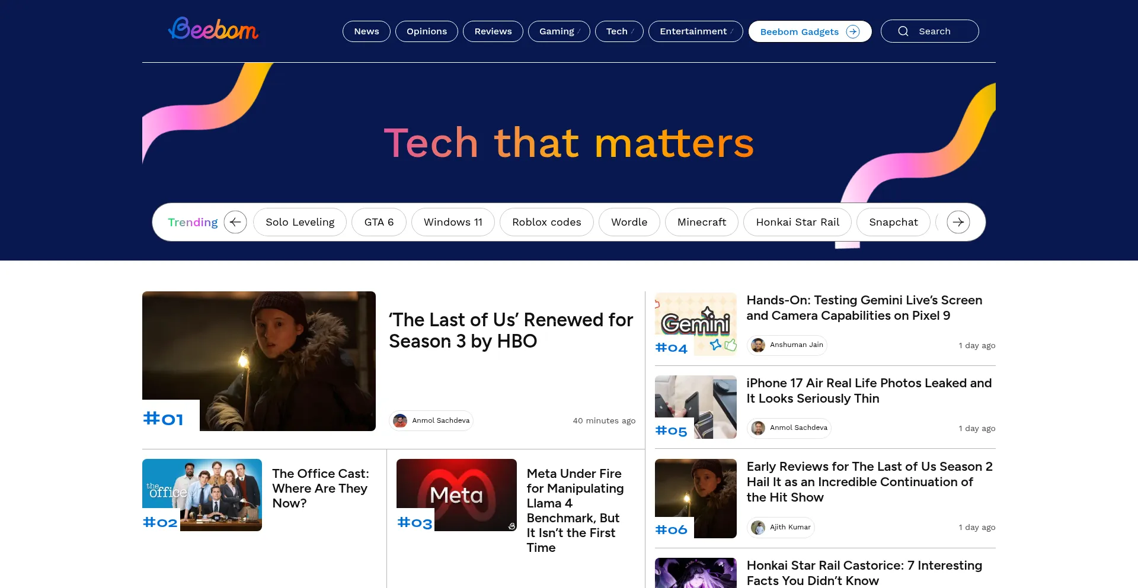Open the Reviews section
Image resolution: width=1138 pixels, height=588 pixels.
pyautogui.click(x=493, y=31)
